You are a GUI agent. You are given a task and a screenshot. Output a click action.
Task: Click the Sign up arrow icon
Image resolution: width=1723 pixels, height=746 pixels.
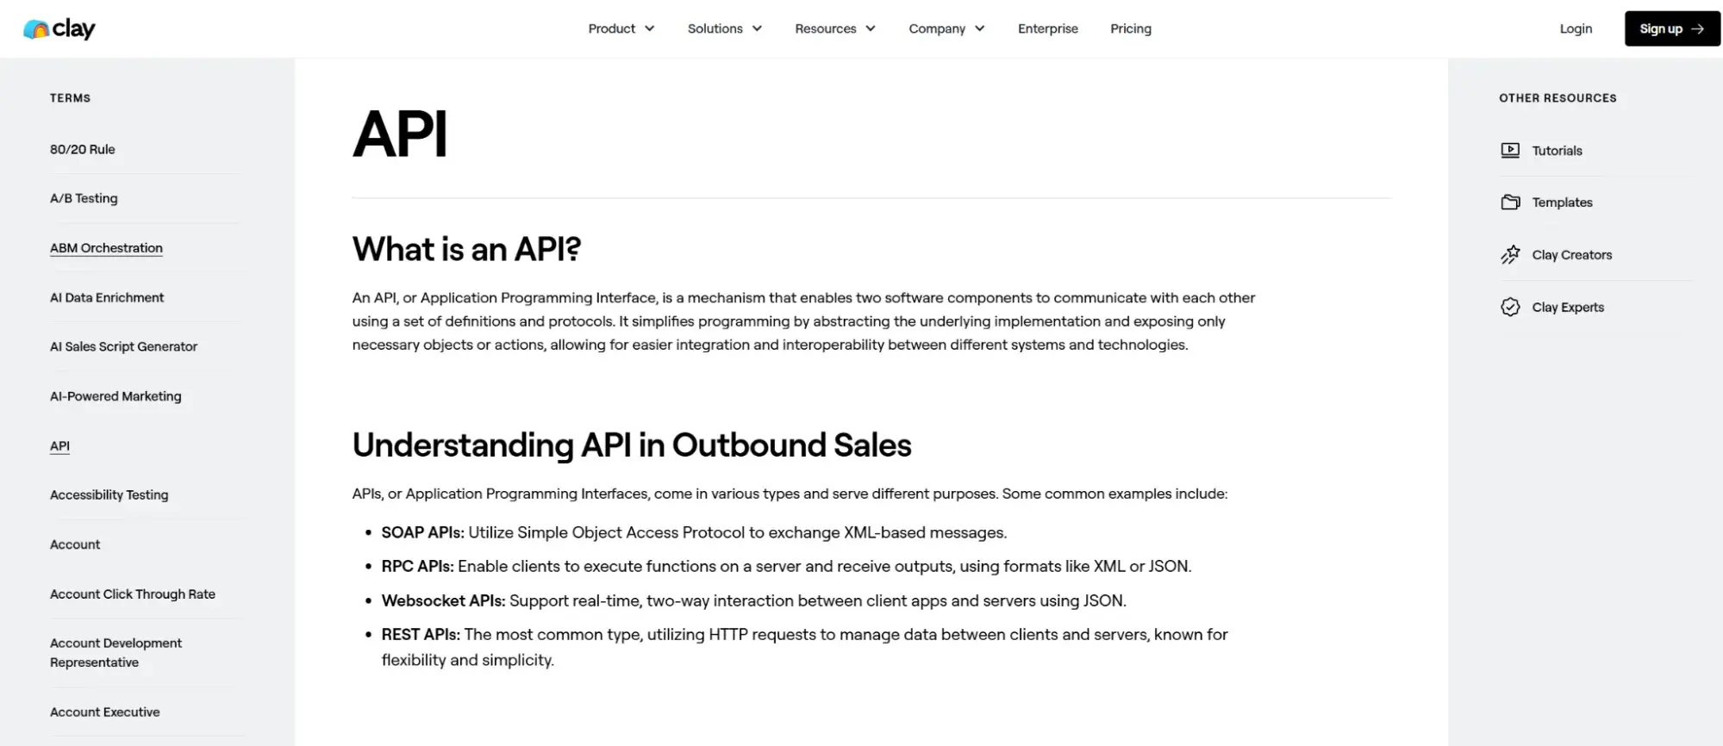[x=1697, y=29]
